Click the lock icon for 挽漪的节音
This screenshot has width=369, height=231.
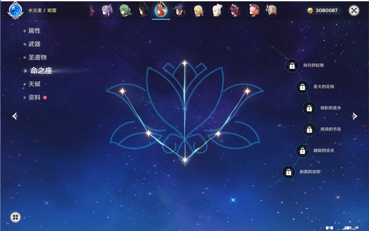click(309, 129)
